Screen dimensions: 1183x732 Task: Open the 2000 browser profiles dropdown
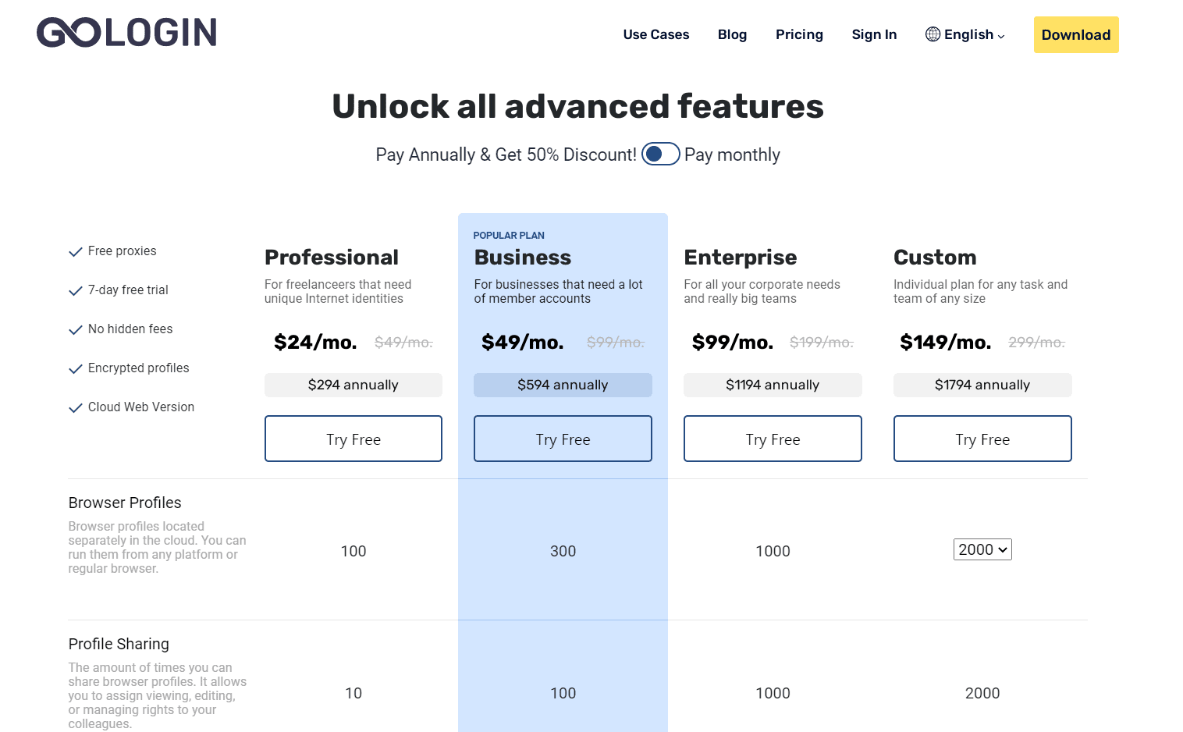pyautogui.click(x=982, y=549)
